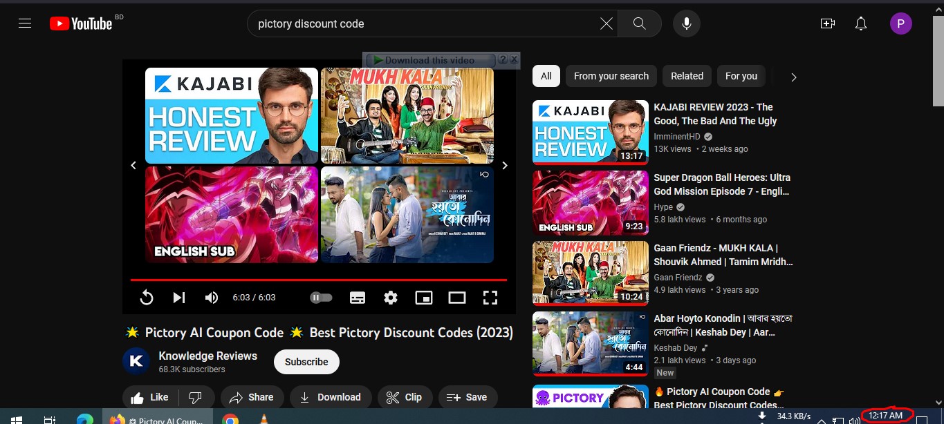Open the Pictory AI Coupon Code sidebar title

pos(719,398)
